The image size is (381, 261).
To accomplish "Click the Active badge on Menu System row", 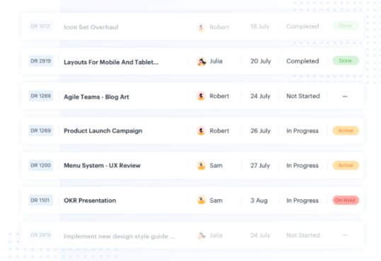I will [346, 165].
